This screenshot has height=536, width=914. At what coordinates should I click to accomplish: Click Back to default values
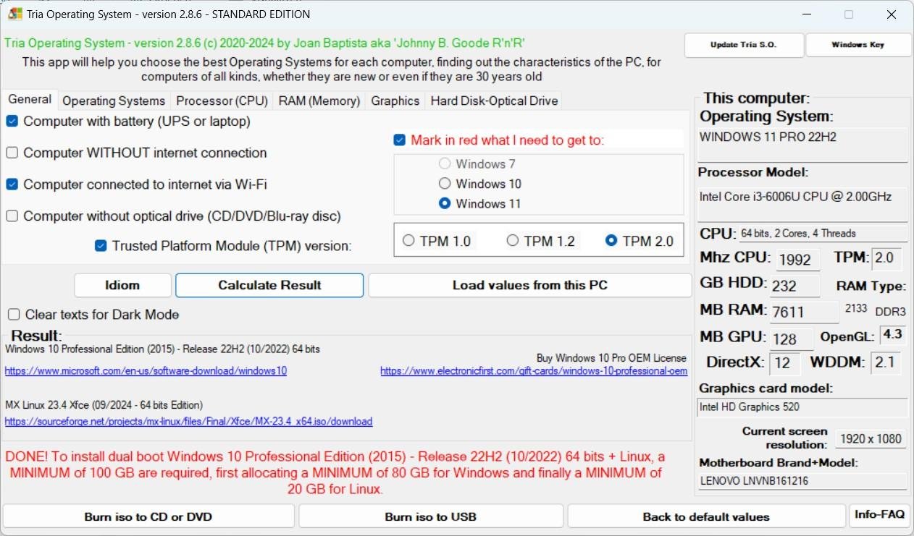(706, 516)
